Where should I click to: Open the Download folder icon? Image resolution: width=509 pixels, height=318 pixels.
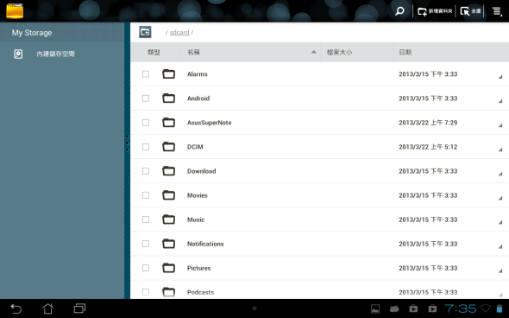(168, 171)
